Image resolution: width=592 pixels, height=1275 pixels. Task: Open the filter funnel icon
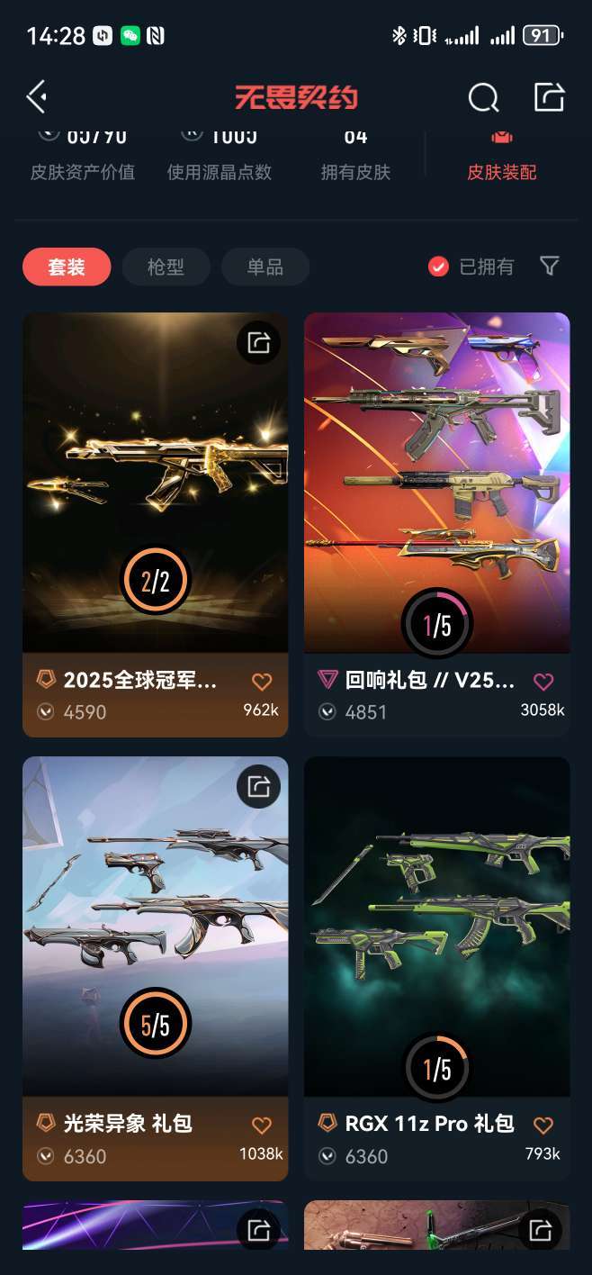(x=550, y=266)
